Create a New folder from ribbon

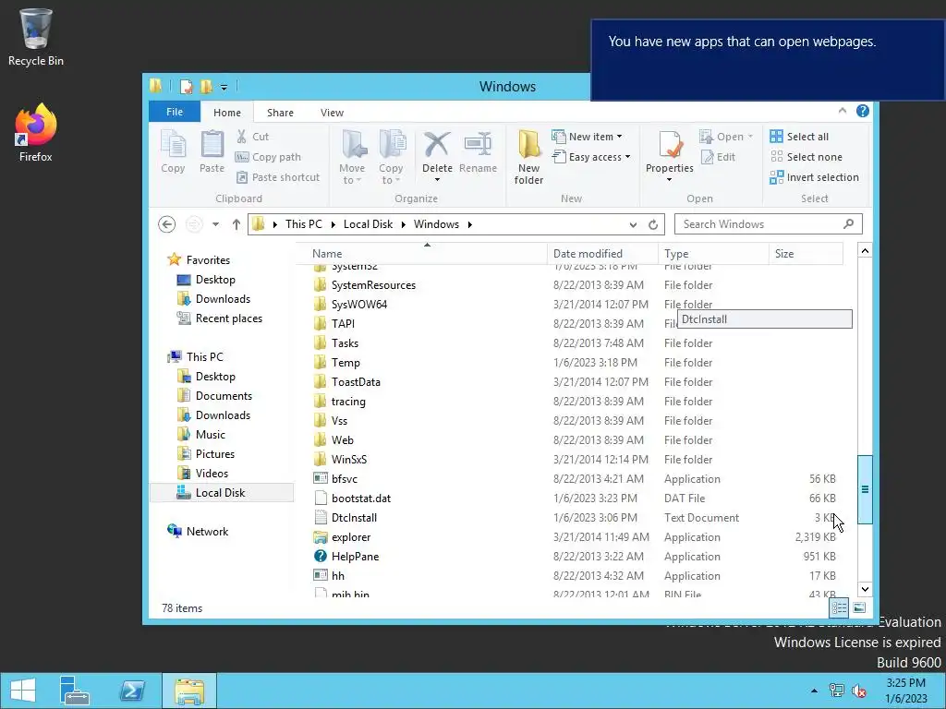(x=528, y=157)
